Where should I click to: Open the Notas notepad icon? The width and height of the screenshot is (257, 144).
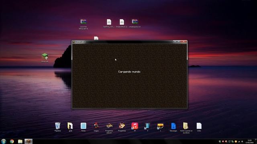[83, 127]
